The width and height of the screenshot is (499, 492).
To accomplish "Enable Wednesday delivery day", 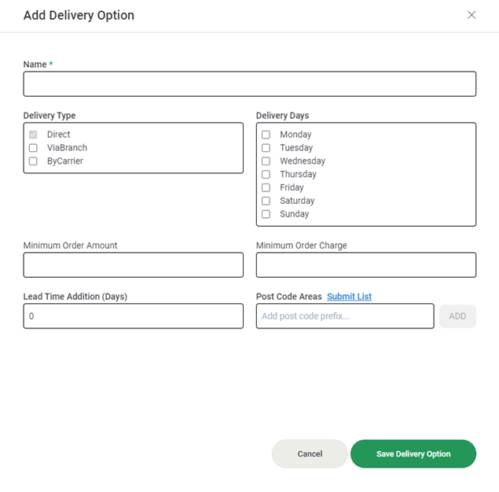I will tap(266, 161).
